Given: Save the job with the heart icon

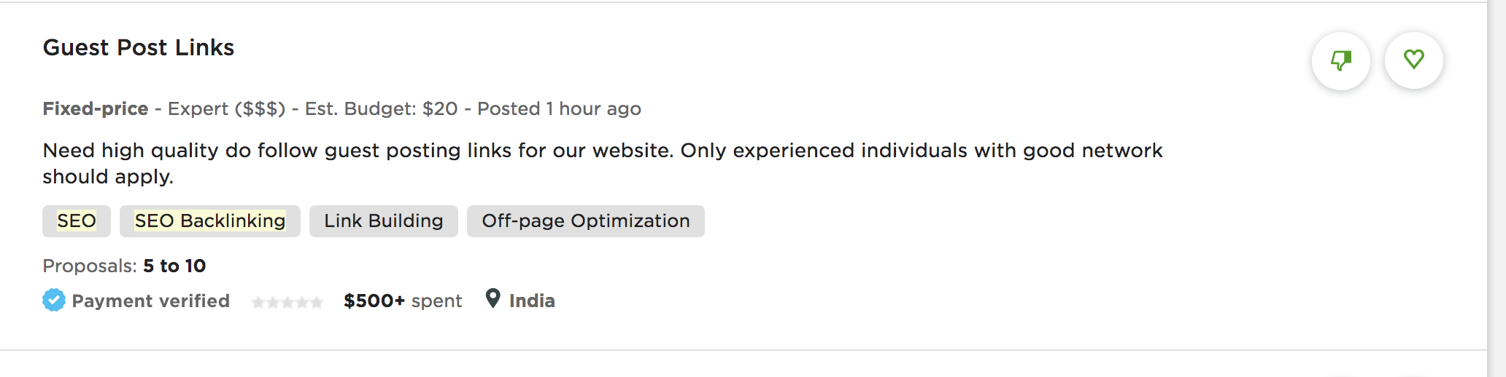Looking at the screenshot, I should tap(1414, 60).
